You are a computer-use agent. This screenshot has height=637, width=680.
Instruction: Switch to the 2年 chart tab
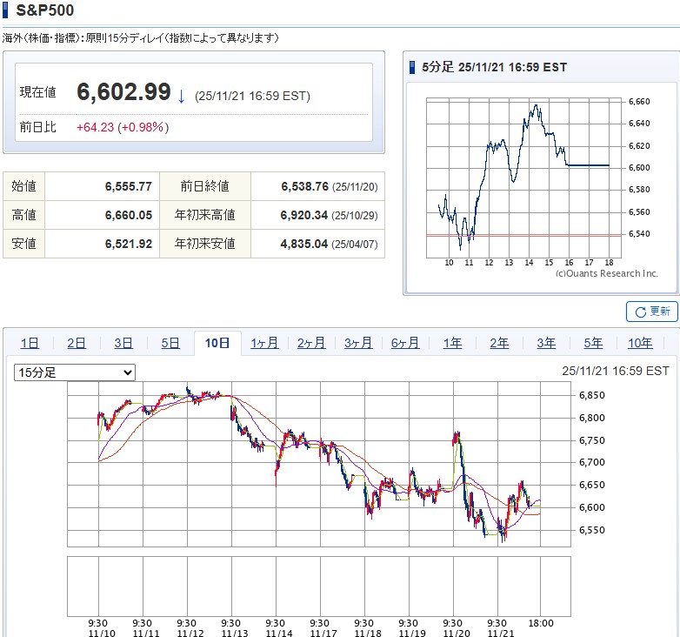coord(499,343)
